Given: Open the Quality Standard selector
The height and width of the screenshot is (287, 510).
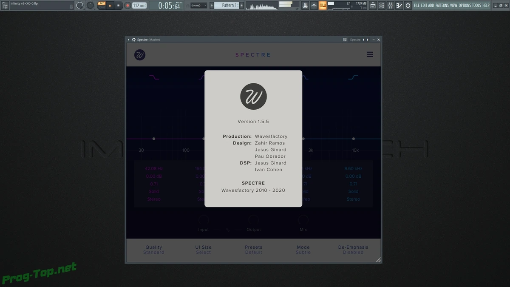Looking at the screenshot, I should pos(154,250).
